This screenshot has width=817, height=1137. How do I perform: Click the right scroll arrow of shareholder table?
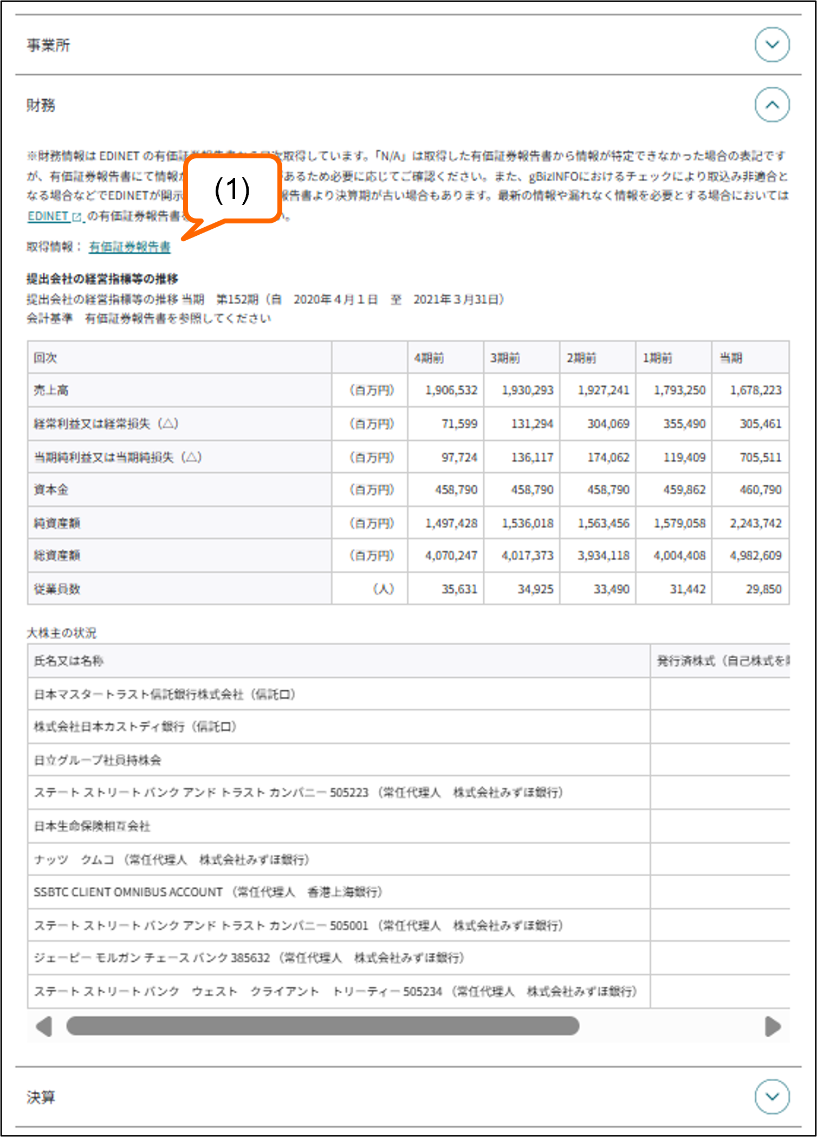[773, 1026]
